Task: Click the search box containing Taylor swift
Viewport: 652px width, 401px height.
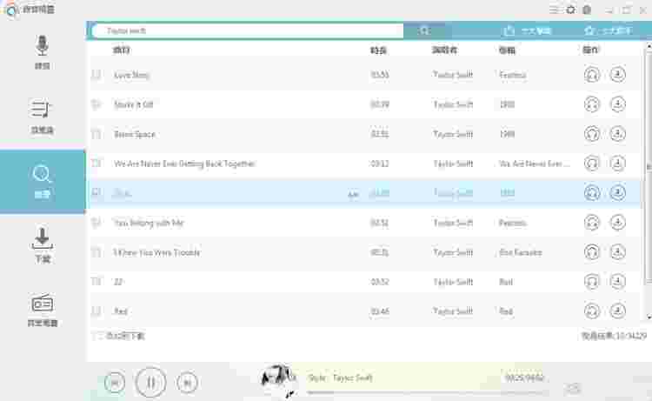Action: coord(247,30)
